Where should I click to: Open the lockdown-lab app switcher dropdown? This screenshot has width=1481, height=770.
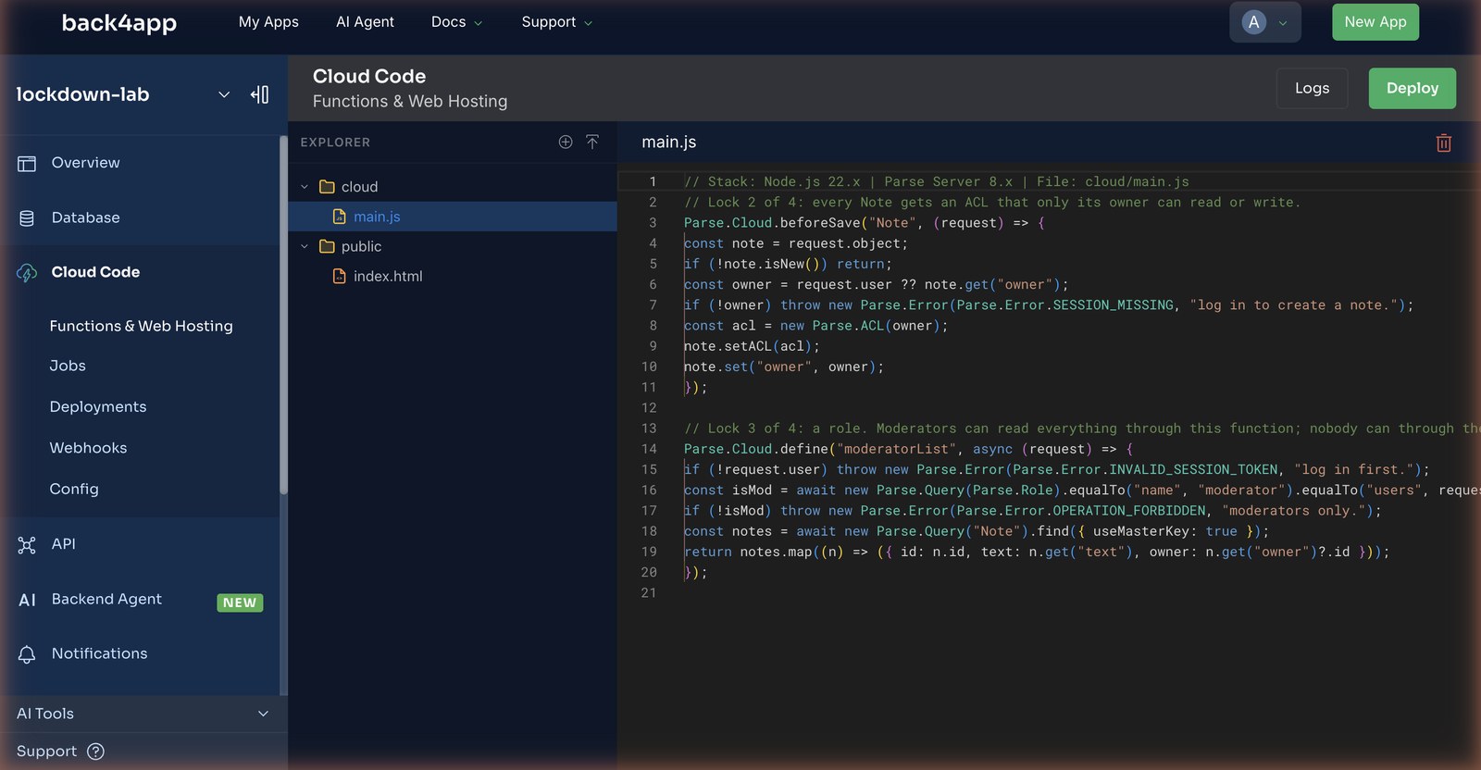click(224, 94)
